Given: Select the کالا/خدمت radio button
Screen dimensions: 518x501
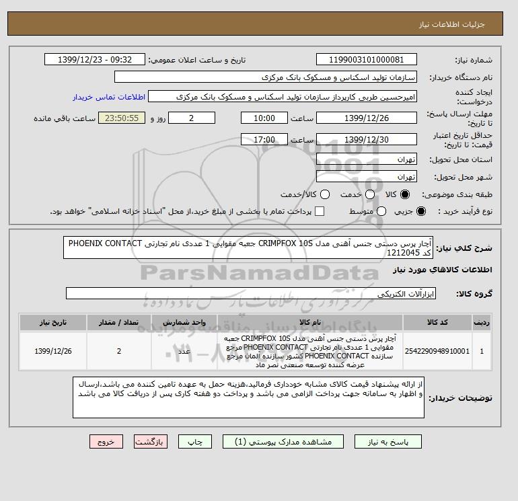Looking at the screenshot, I should tap(325, 194).
